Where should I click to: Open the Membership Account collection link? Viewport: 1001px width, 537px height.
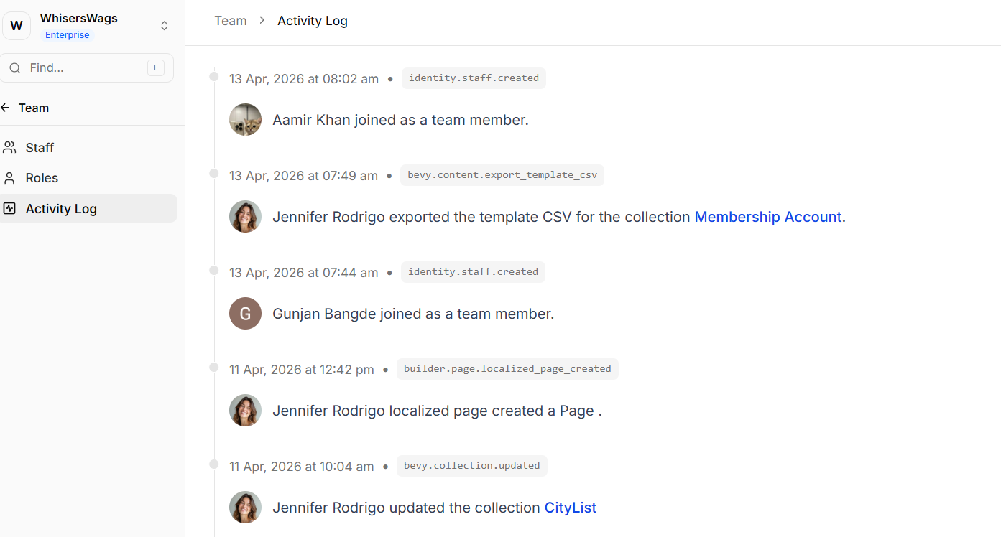(767, 217)
